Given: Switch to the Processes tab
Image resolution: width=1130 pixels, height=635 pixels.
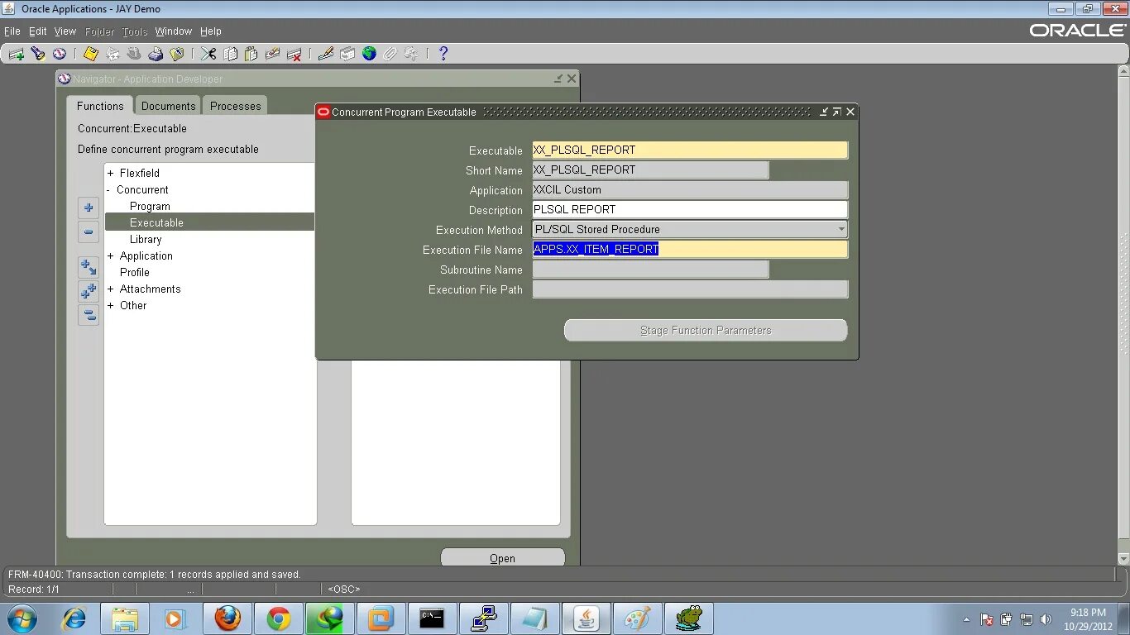Looking at the screenshot, I should [235, 106].
